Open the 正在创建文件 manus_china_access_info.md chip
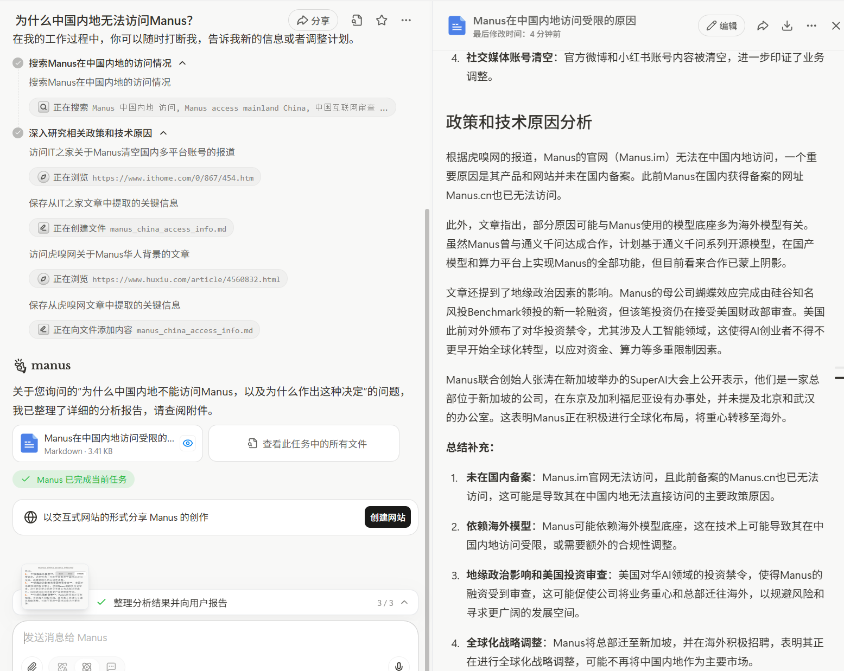The width and height of the screenshot is (844, 671). click(x=131, y=228)
